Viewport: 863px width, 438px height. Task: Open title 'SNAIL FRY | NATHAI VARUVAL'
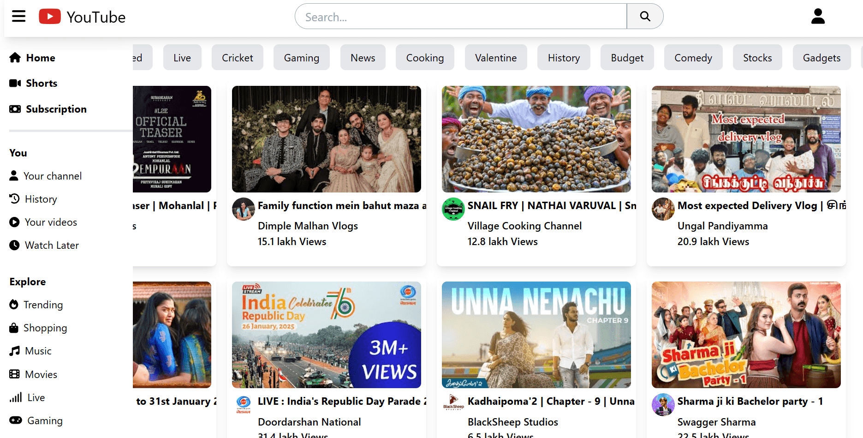552,205
